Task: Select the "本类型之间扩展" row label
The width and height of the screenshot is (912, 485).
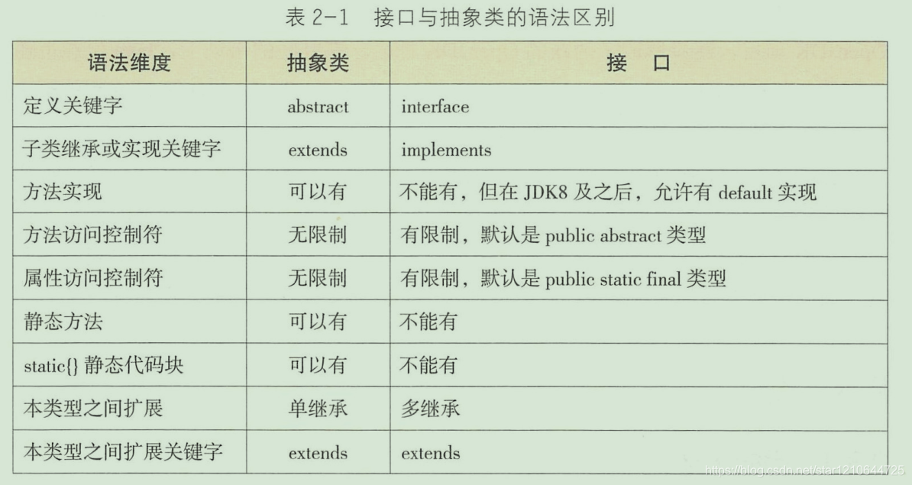Action: pyautogui.click(x=93, y=408)
